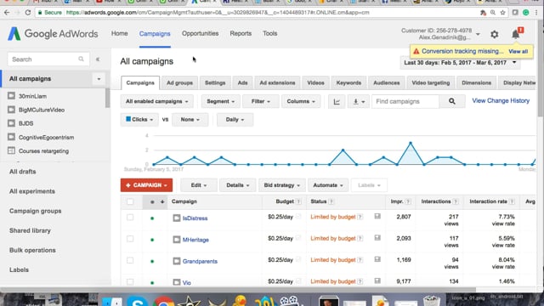Toggle status dot for IsDistress campaign
The width and height of the screenshot is (544, 306).
152,218
